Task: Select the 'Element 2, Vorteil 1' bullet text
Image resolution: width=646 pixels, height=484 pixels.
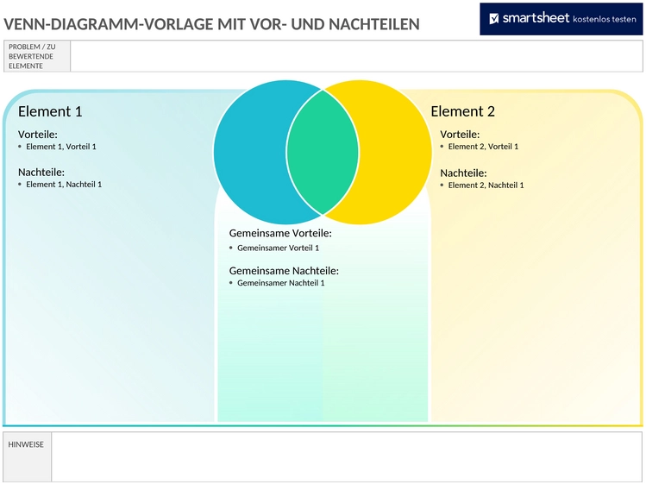Action: pos(483,147)
